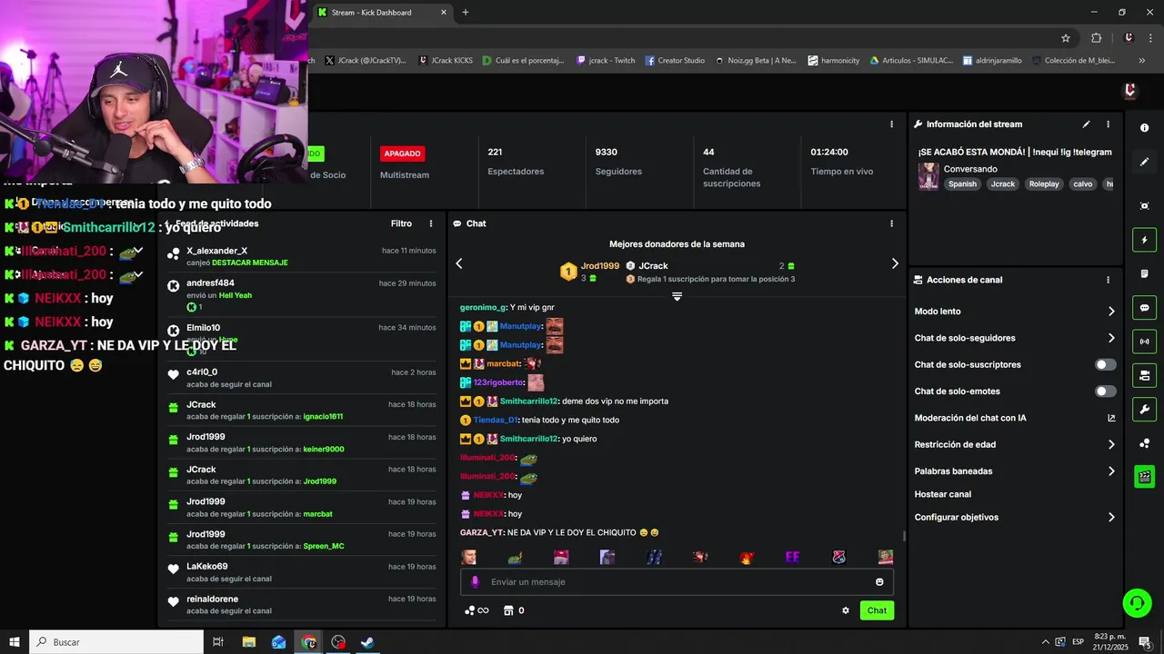
Task: Bookmark page with the star icon
Action: coord(1066,38)
